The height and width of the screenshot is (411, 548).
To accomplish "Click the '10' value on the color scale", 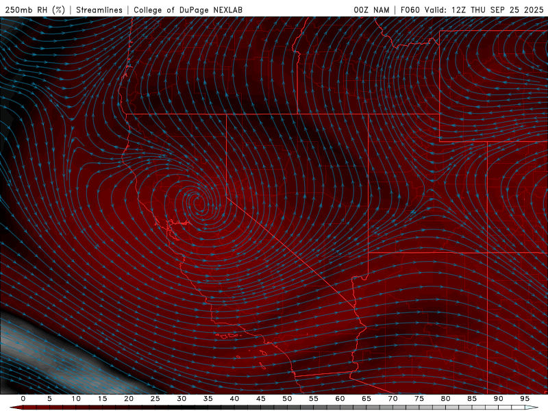I will (x=76, y=399).
